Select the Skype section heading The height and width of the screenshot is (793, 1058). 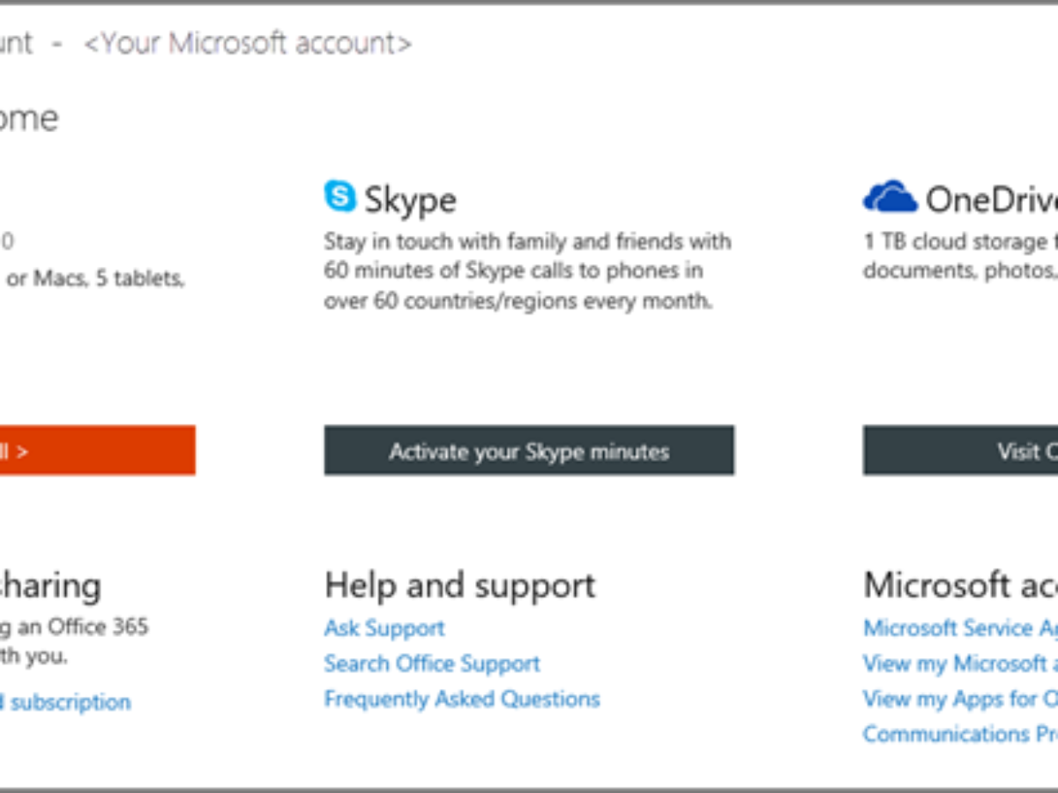[x=410, y=200]
